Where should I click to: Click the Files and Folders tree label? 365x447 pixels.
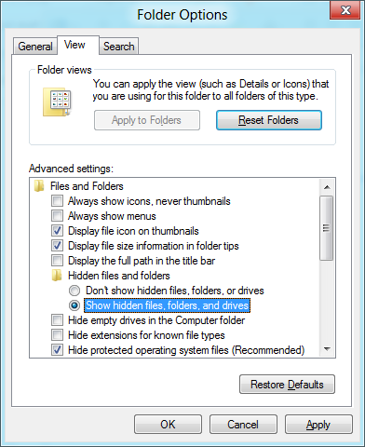[87, 186]
